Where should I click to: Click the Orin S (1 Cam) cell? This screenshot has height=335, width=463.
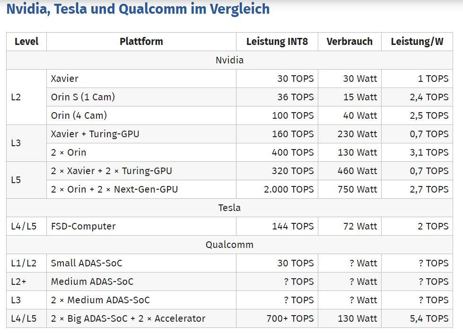(x=141, y=97)
